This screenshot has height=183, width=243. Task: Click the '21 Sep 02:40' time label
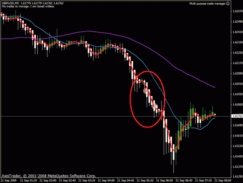point(67,181)
